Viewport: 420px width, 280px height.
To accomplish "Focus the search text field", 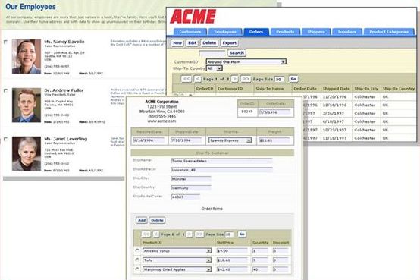I will [212, 53].
